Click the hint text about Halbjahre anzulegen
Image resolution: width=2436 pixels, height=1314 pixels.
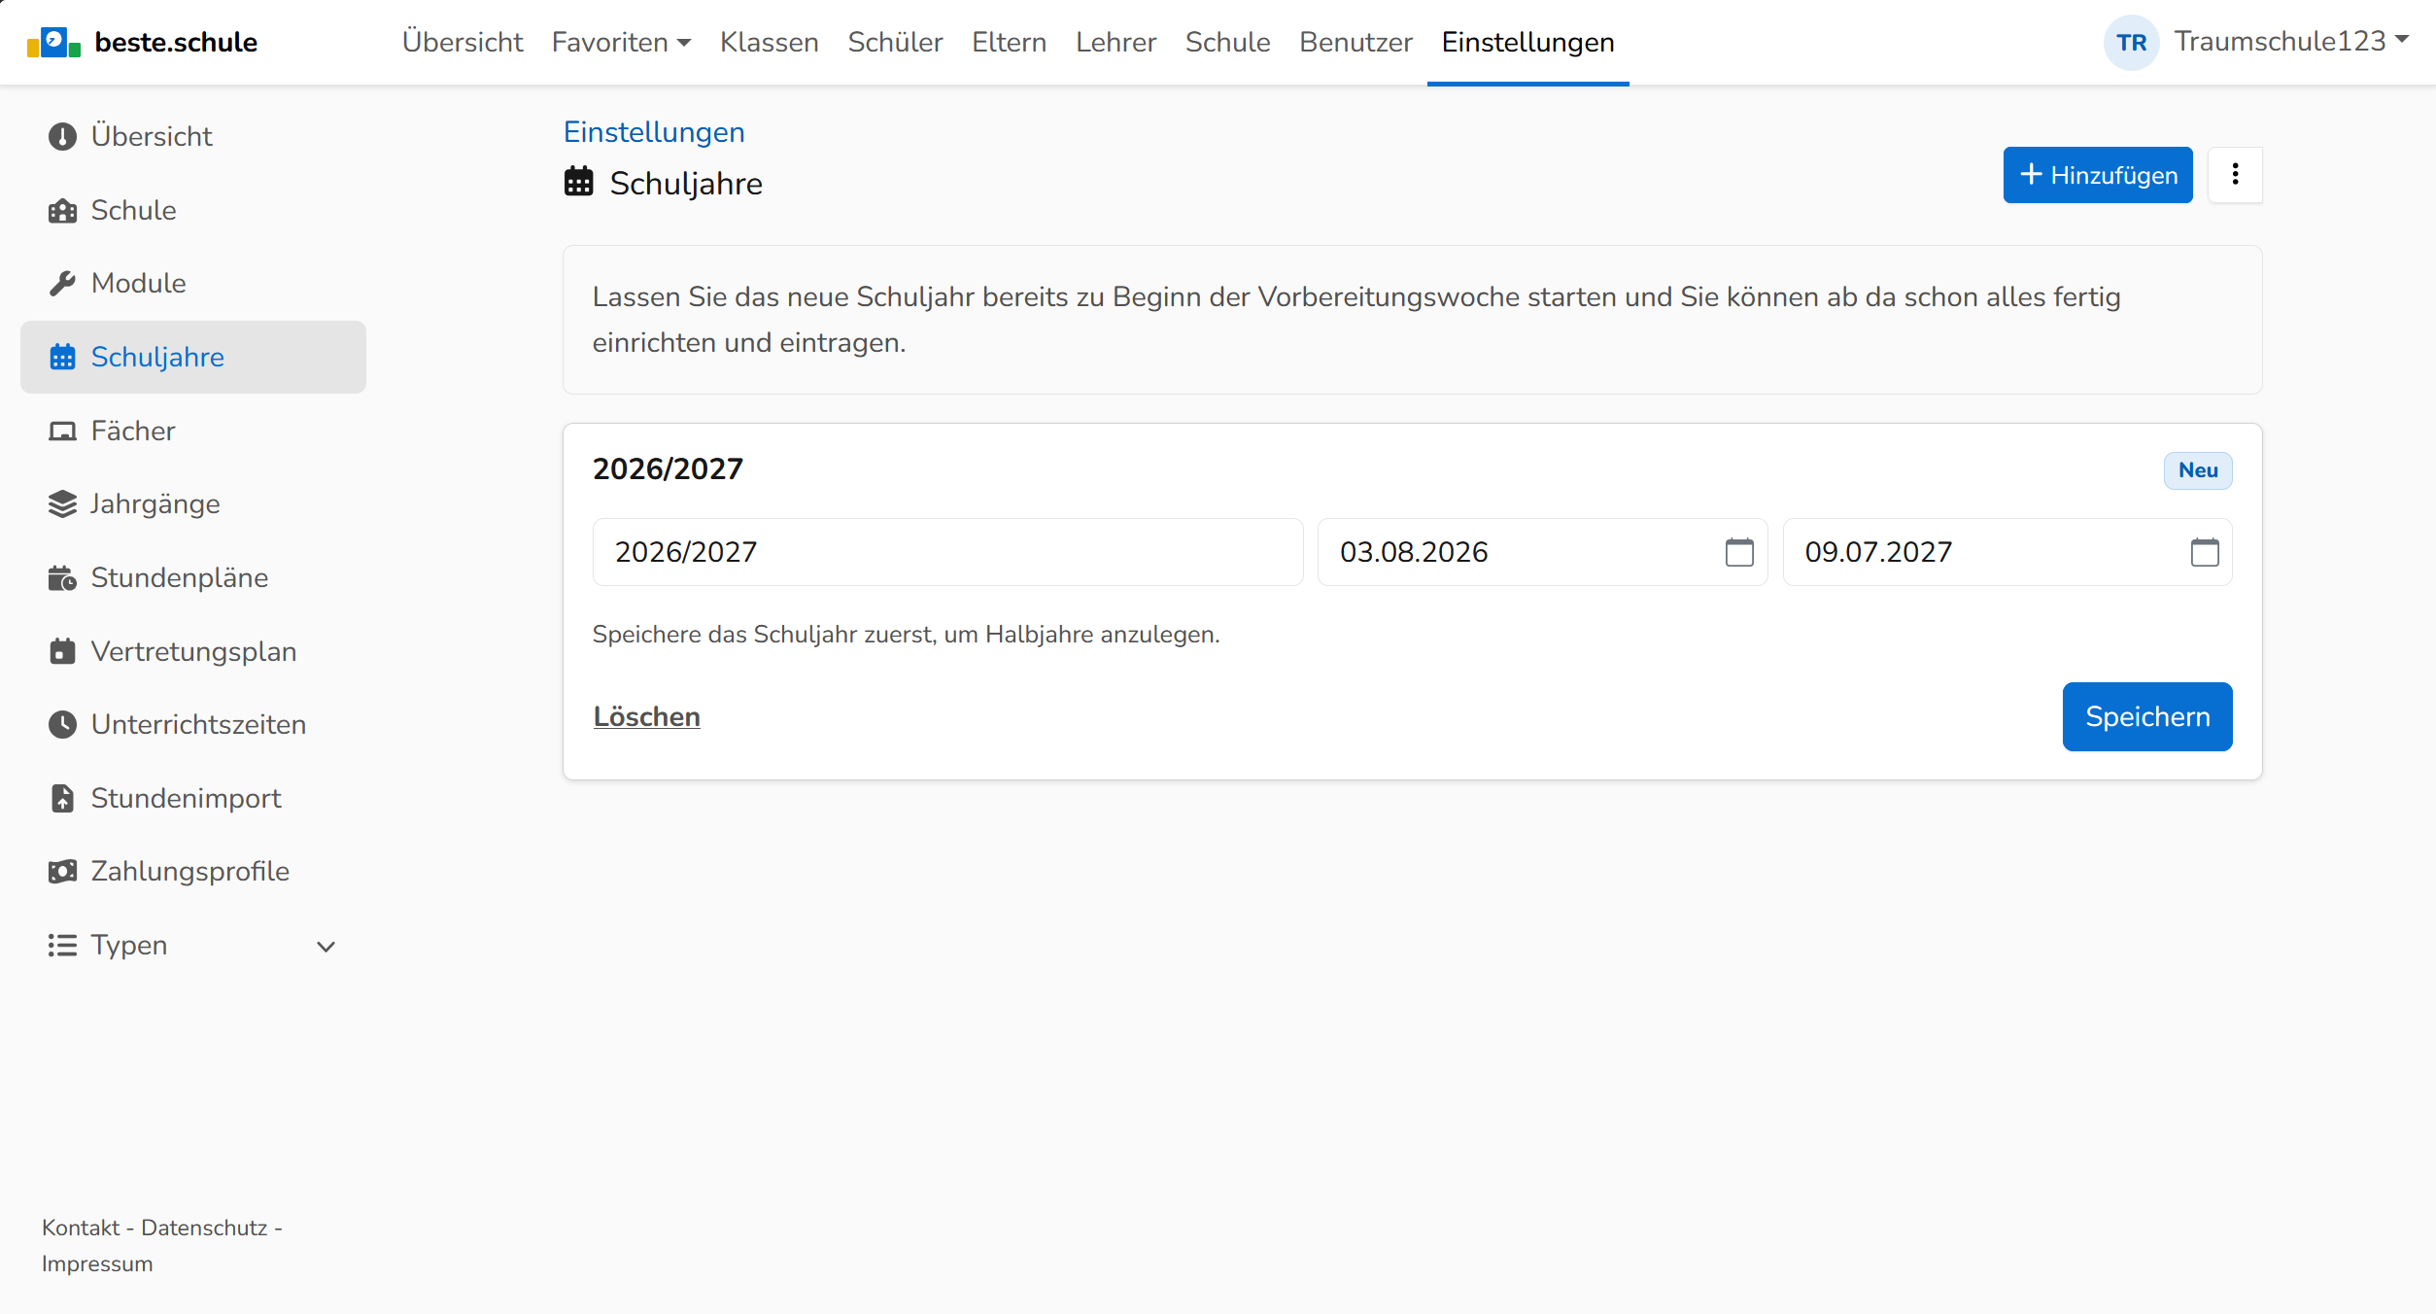click(906, 635)
